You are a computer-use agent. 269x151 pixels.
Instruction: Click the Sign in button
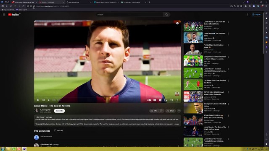pos(256,15)
